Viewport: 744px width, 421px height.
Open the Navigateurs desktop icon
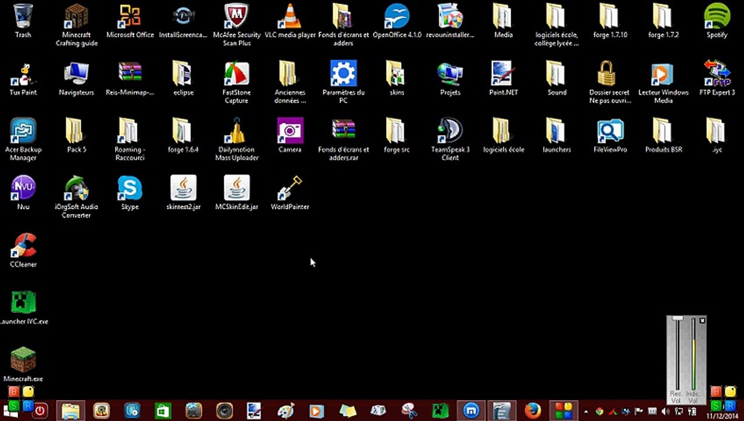tap(76, 79)
